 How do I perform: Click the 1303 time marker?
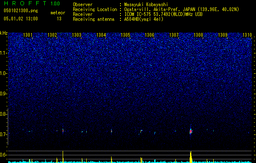[77, 35]
